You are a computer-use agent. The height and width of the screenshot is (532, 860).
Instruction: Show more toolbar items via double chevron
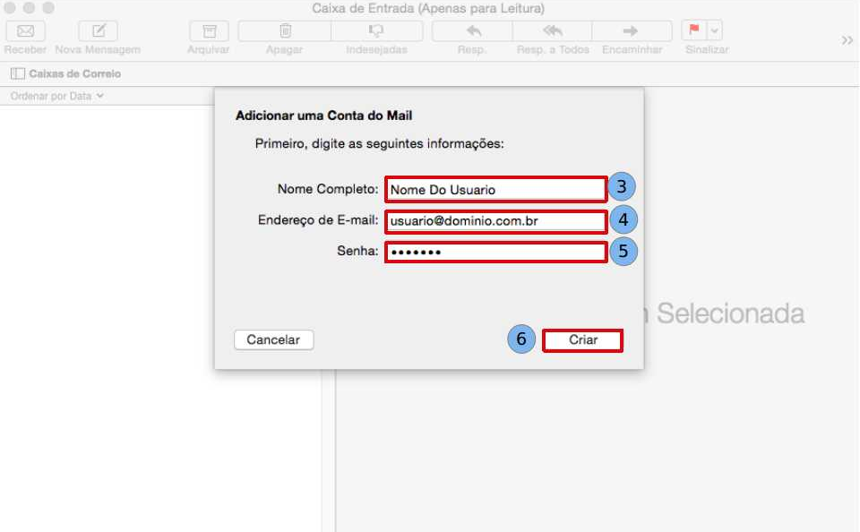pos(847,40)
